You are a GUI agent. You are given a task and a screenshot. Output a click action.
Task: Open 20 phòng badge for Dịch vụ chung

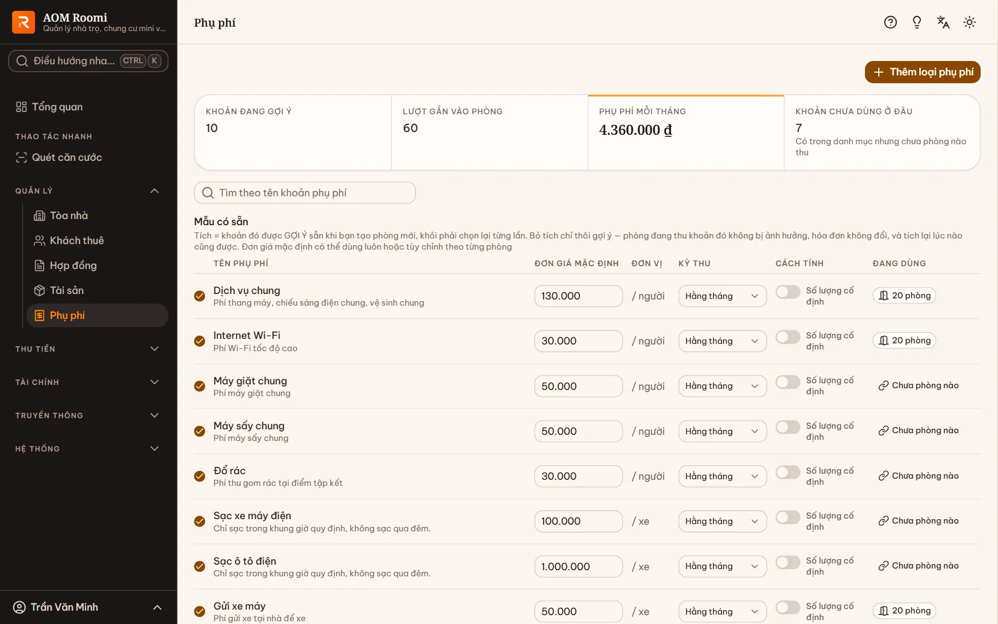tap(904, 296)
